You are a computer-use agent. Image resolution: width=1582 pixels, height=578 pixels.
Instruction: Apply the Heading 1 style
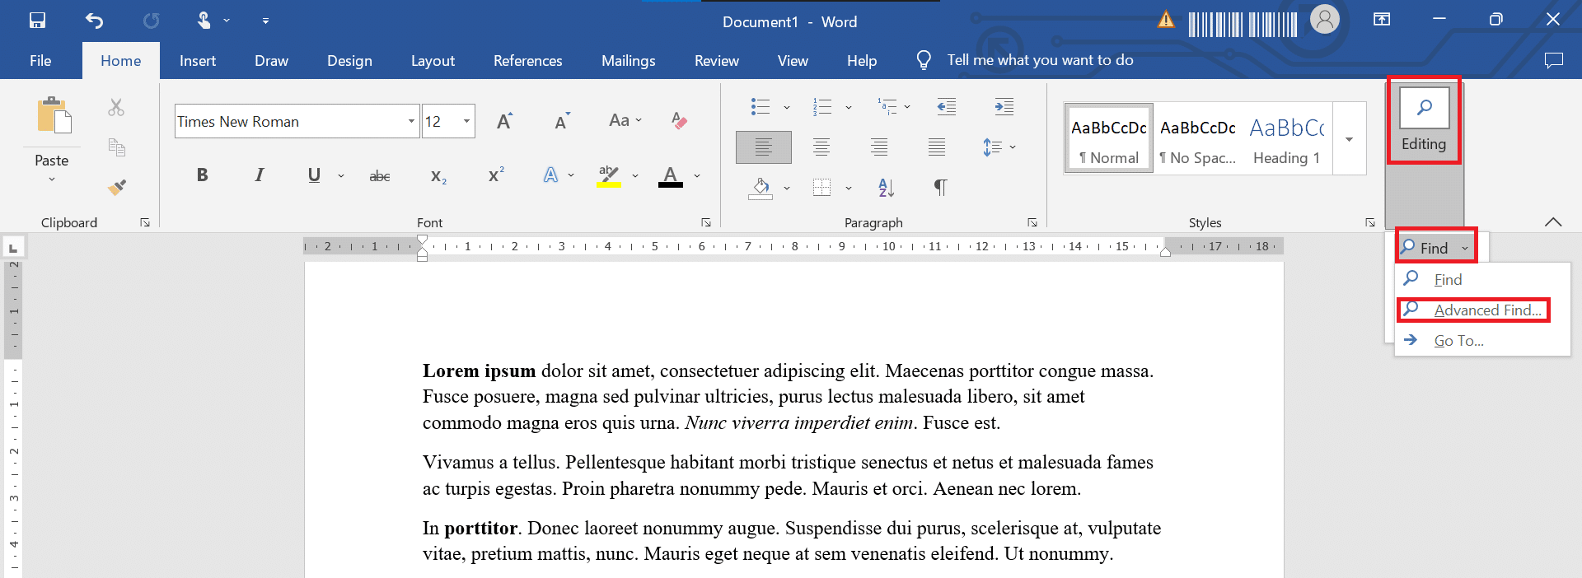tap(1287, 139)
